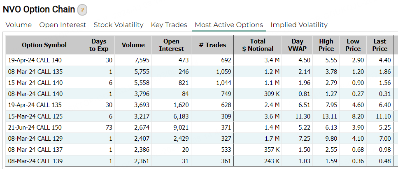Sort by Days to Exp header
Viewport: 398px width, 169px height.
click(99, 45)
